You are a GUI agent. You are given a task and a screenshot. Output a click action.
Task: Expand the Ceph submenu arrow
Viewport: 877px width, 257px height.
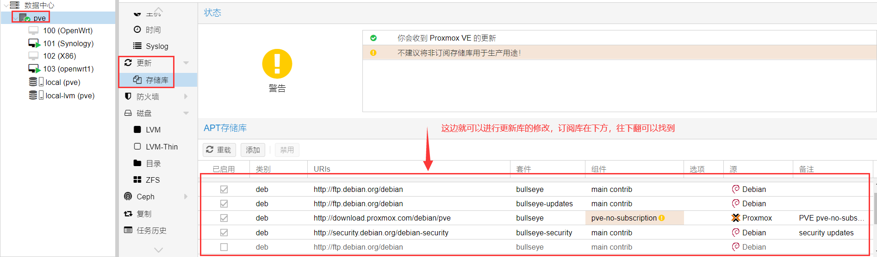tap(186, 197)
